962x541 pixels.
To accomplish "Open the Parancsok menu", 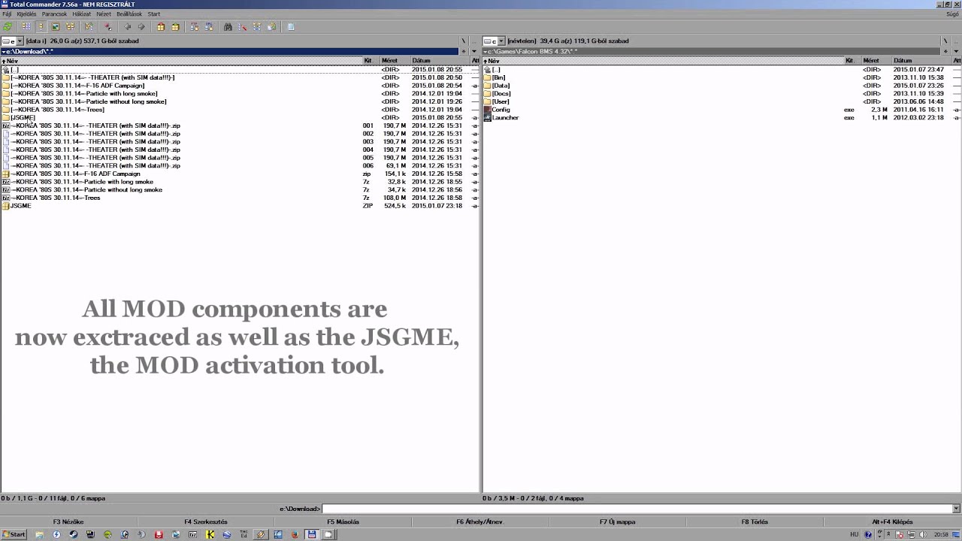I will point(54,14).
